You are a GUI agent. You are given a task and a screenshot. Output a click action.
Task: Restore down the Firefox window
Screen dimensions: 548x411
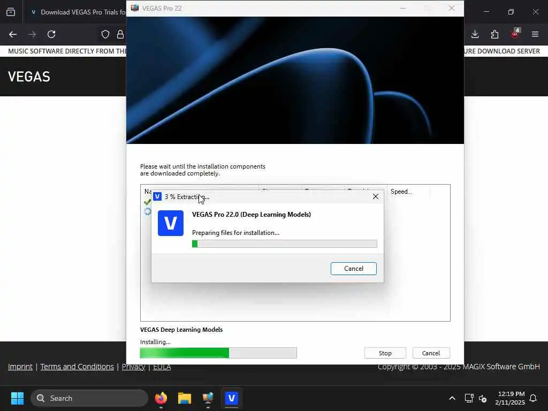point(511,12)
